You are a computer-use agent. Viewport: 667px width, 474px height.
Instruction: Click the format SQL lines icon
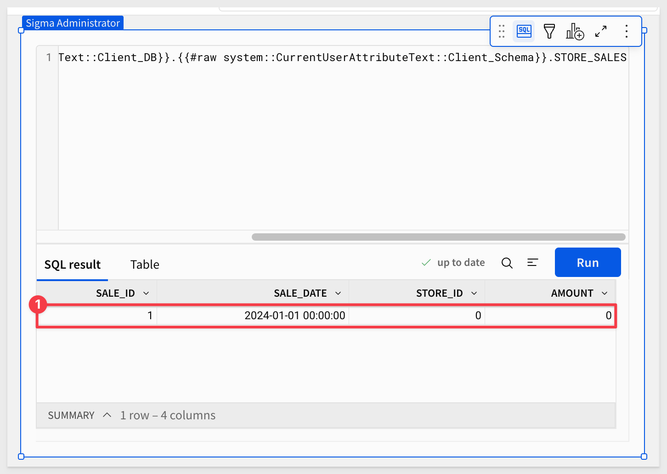(532, 263)
